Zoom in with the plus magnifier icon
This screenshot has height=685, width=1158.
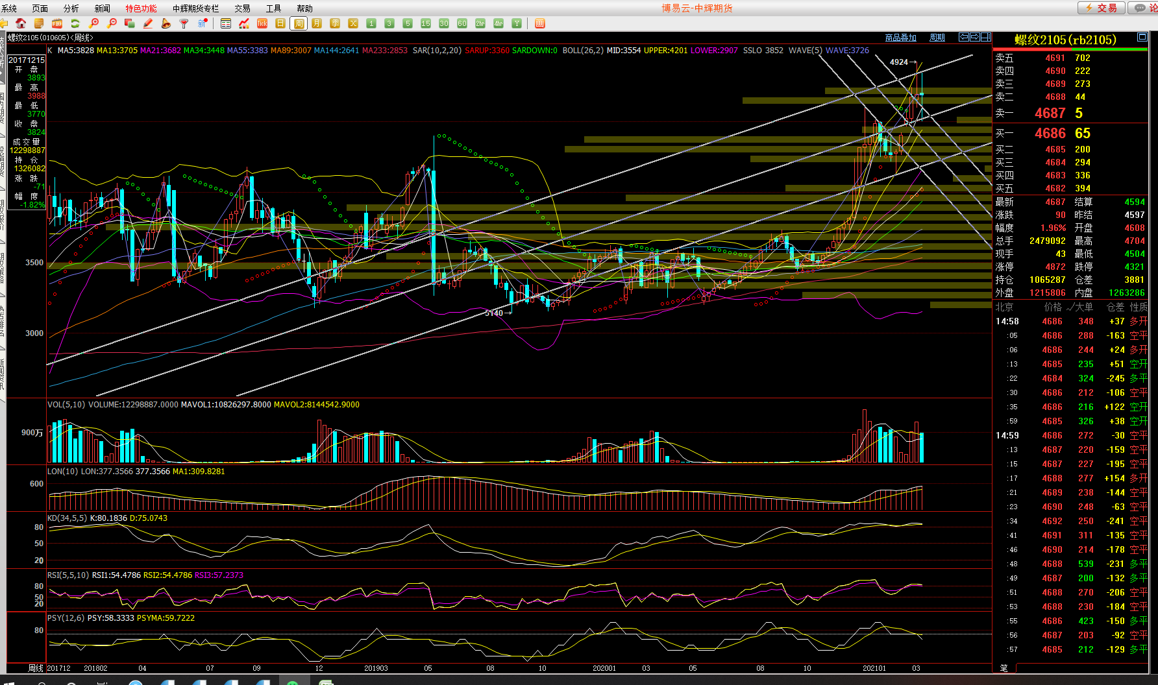tap(93, 23)
